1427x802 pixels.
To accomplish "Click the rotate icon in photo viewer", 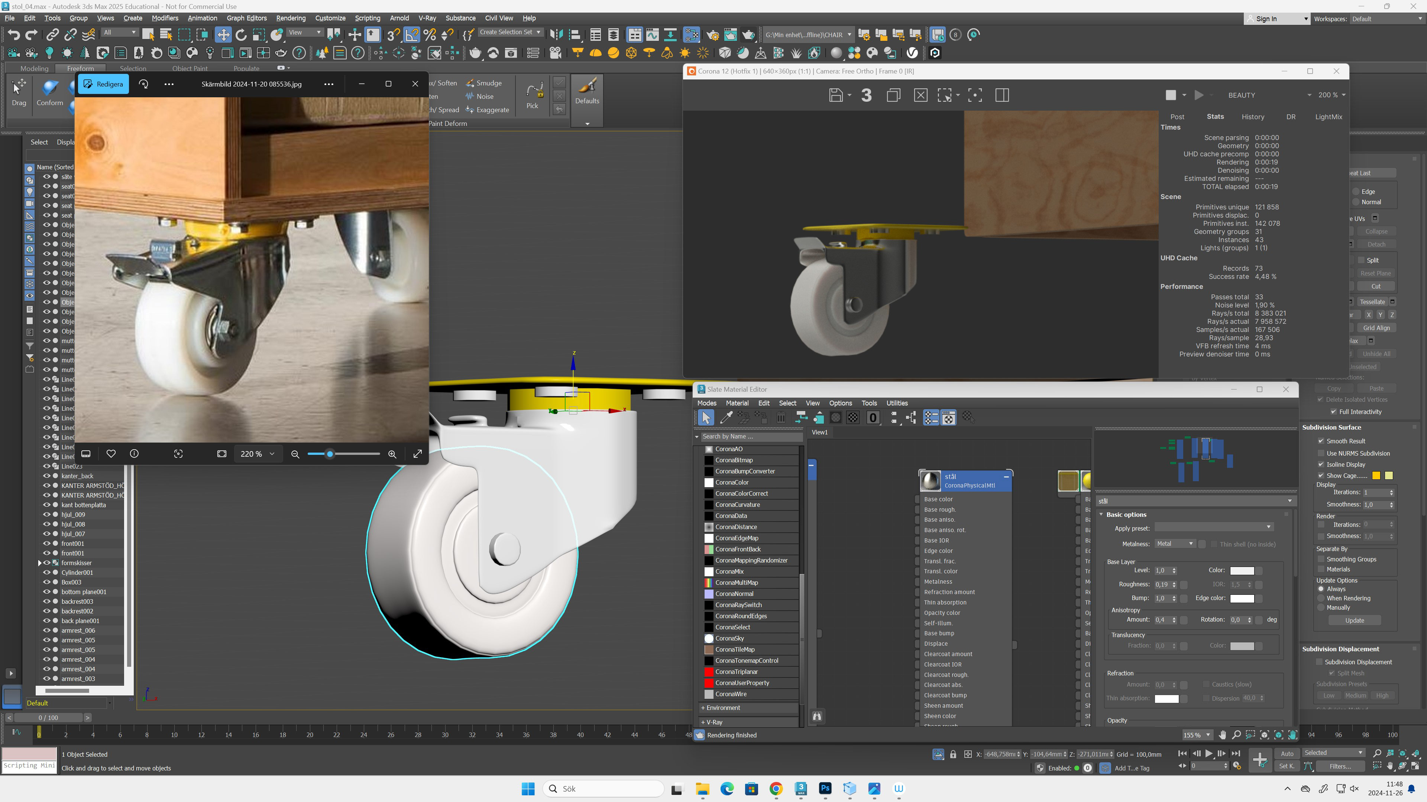I will [x=143, y=84].
